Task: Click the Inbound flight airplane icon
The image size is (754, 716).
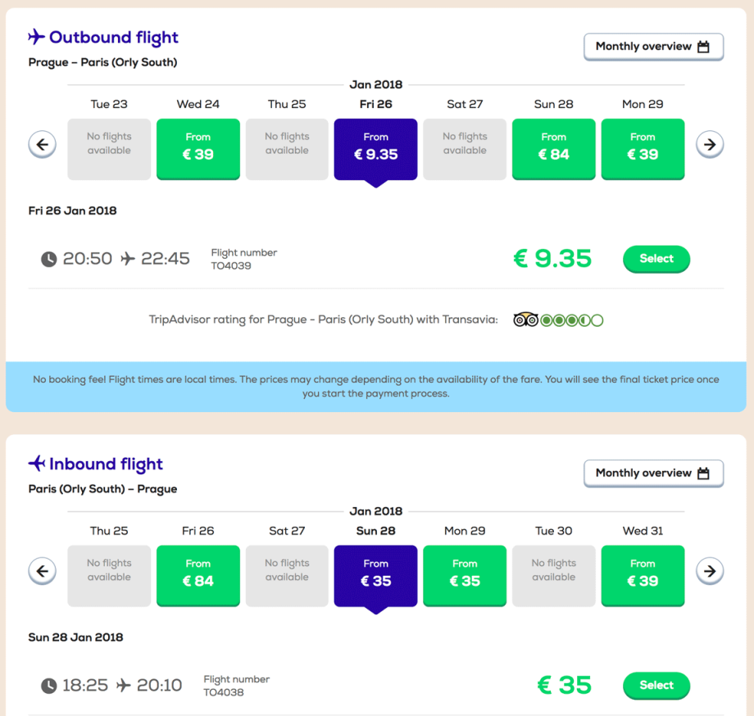Action: (x=36, y=464)
